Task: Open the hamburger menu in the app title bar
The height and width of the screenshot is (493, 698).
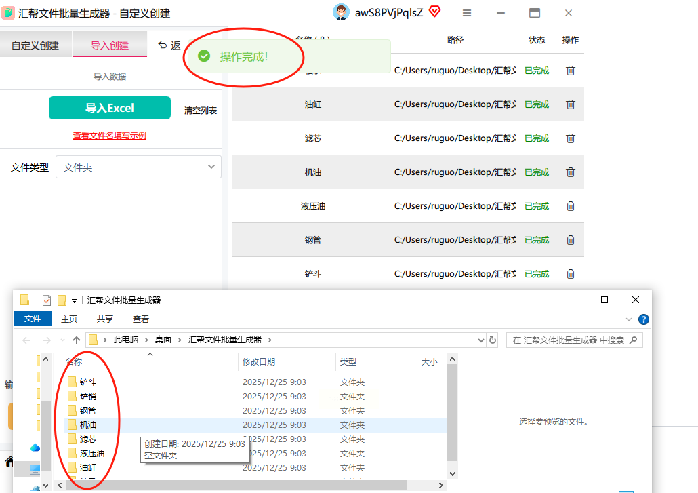Action: (466, 13)
